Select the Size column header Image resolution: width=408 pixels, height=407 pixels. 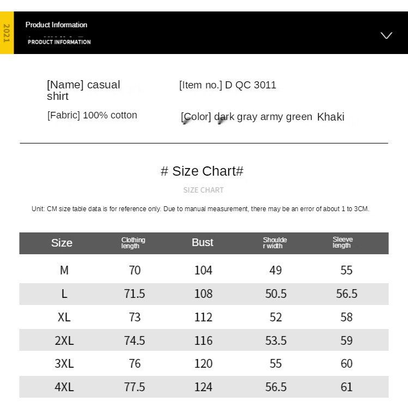(x=62, y=243)
